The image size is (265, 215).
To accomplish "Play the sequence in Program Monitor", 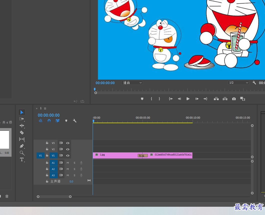I will [x=188, y=99].
